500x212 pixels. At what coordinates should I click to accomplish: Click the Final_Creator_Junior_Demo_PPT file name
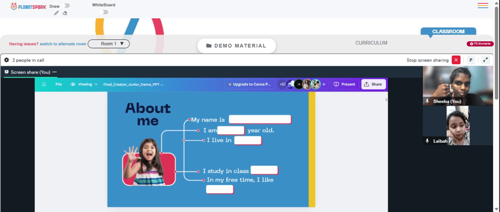pyautogui.click(x=133, y=84)
